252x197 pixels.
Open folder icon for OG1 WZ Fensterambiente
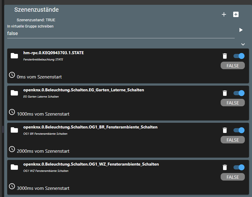(14, 167)
